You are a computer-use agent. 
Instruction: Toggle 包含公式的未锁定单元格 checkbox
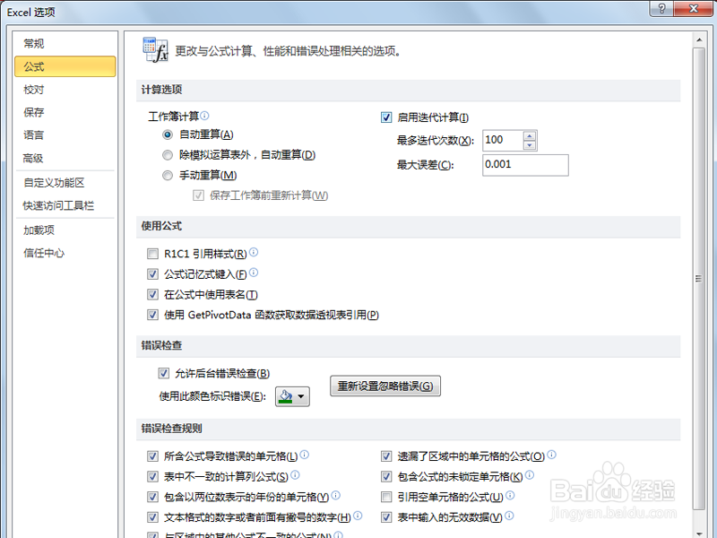pyautogui.click(x=386, y=477)
